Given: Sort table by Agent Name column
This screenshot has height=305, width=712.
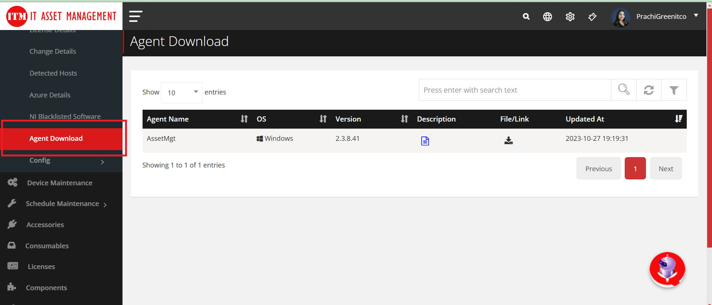Looking at the screenshot, I should point(244,119).
